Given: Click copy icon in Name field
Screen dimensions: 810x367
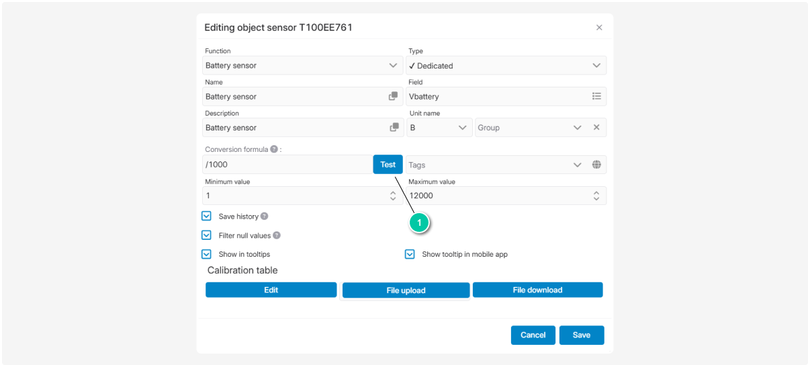Looking at the screenshot, I should click(393, 96).
